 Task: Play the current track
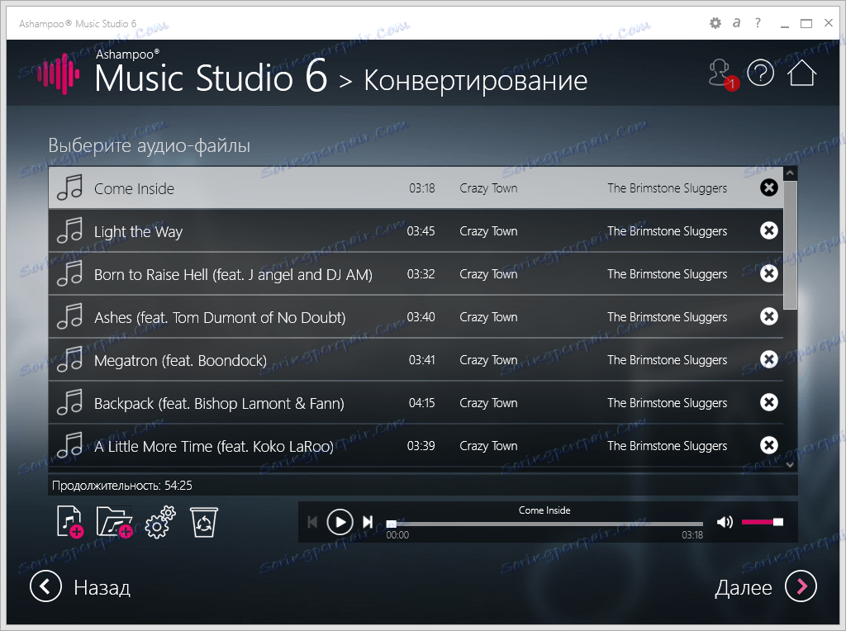[x=340, y=522]
